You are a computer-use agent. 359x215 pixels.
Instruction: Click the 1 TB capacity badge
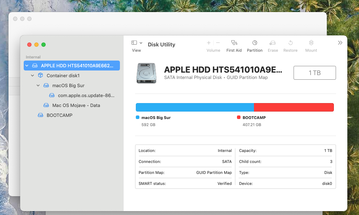(314, 73)
